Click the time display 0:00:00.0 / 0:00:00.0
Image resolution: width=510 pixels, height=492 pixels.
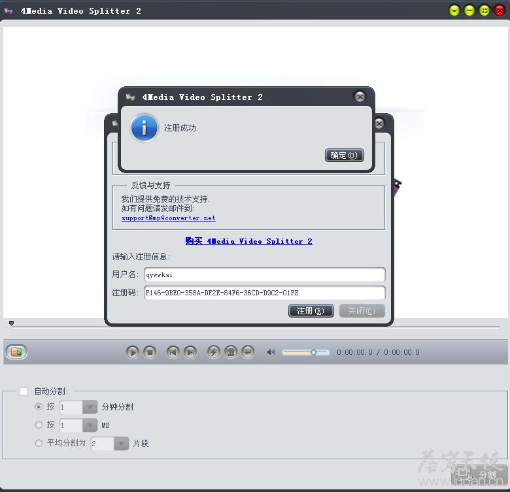tap(378, 352)
